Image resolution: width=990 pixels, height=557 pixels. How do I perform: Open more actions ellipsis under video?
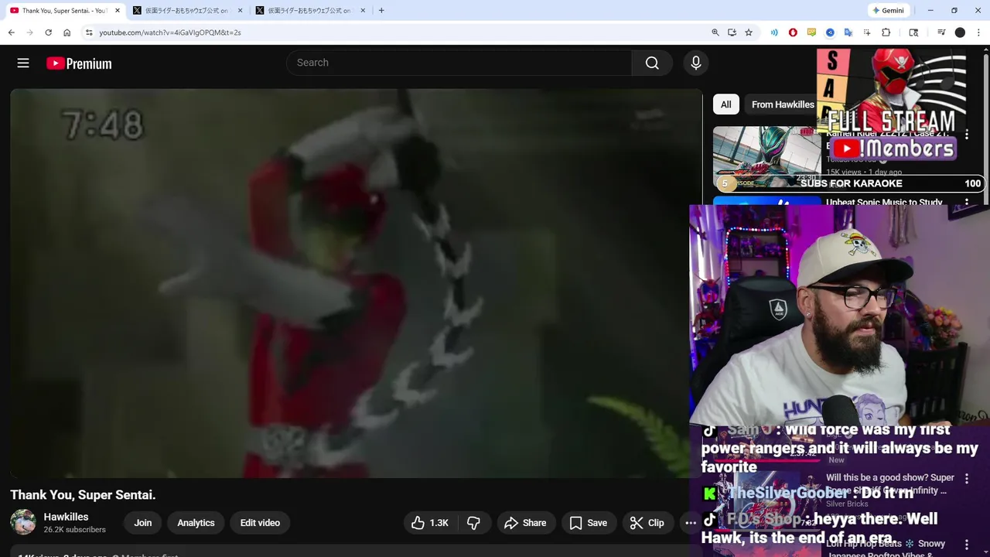690,523
